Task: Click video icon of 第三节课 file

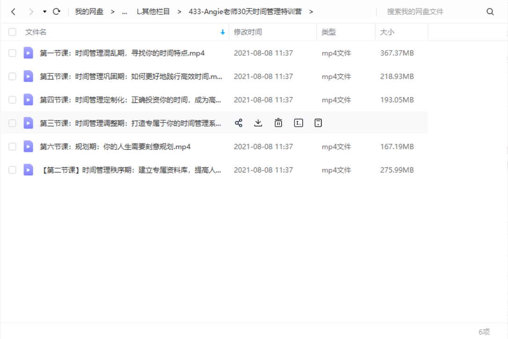Action: click(28, 123)
